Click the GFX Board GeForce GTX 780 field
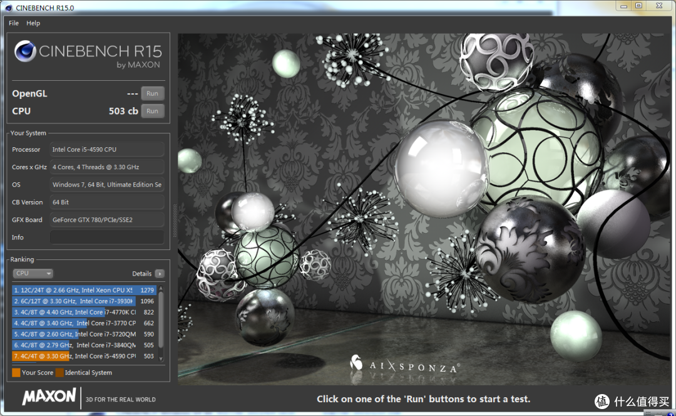 coord(107,220)
